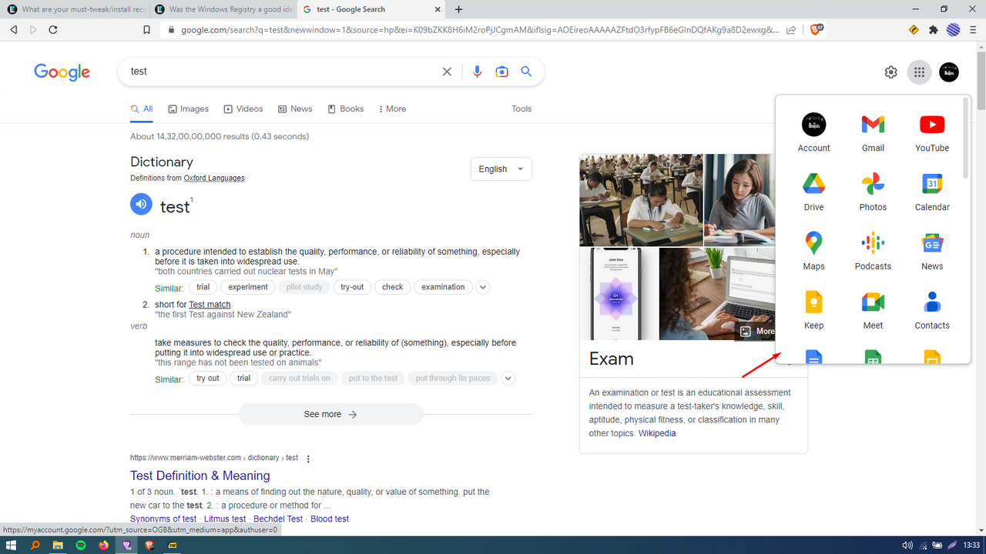Click the apps panel scrollbar

click(x=966, y=138)
